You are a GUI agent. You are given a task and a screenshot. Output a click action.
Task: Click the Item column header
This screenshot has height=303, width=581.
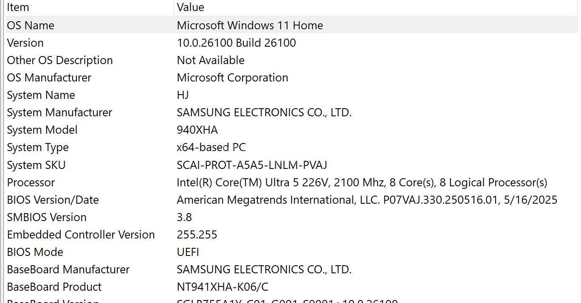coord(18,7)
